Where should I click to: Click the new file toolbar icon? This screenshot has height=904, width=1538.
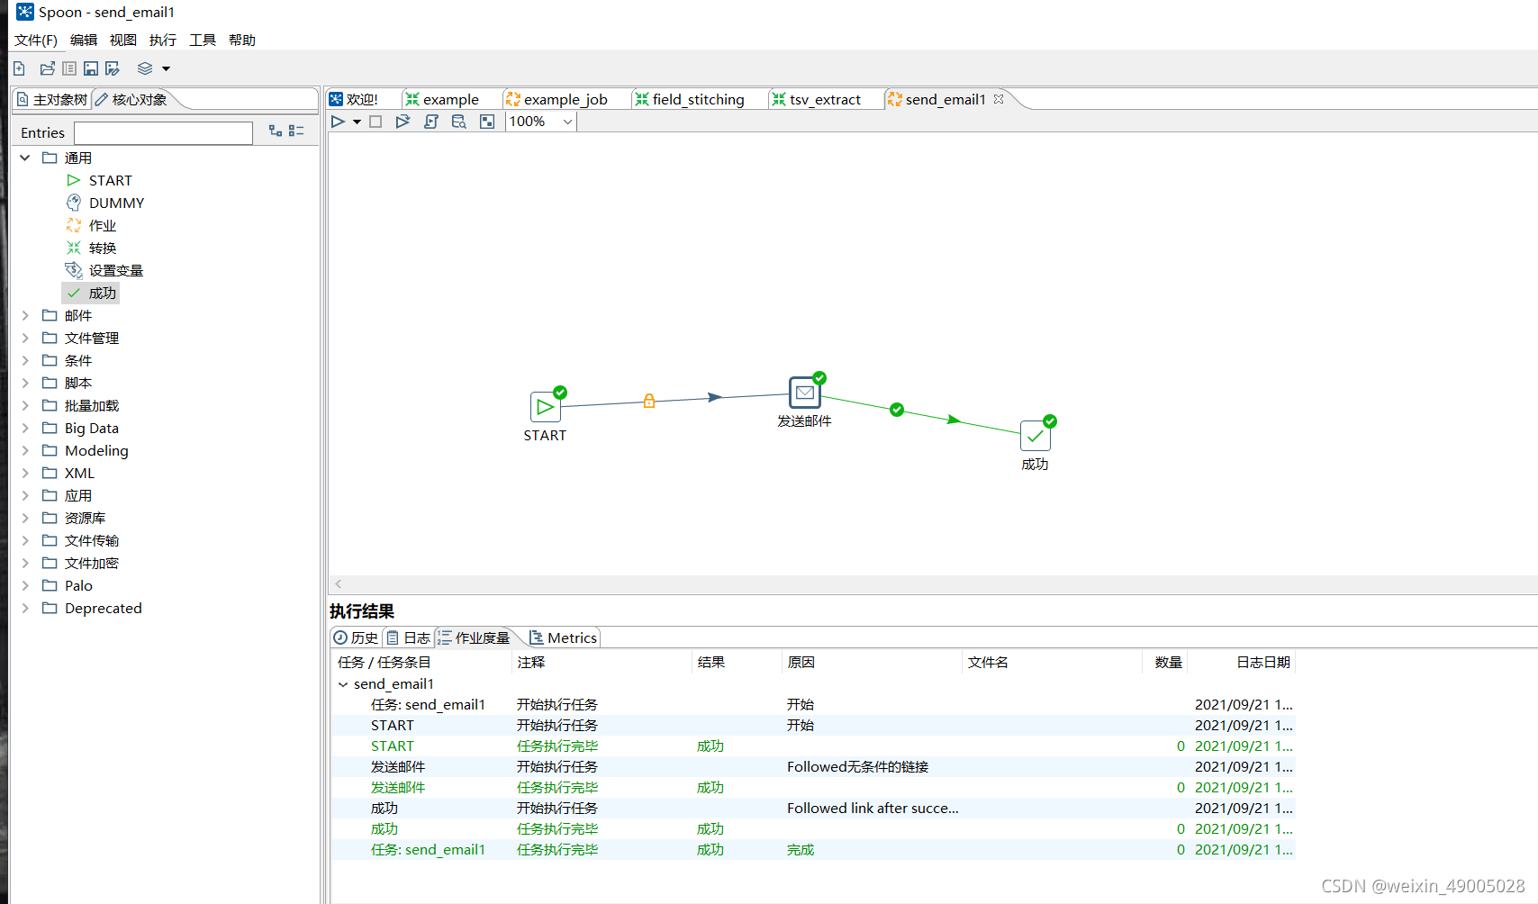tap(19, 68)
